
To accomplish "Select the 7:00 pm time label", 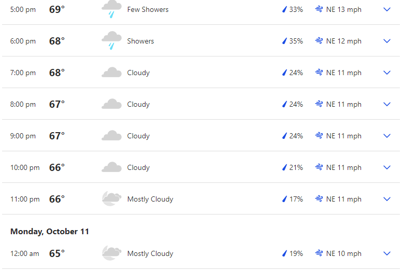I will click(23, 73).
